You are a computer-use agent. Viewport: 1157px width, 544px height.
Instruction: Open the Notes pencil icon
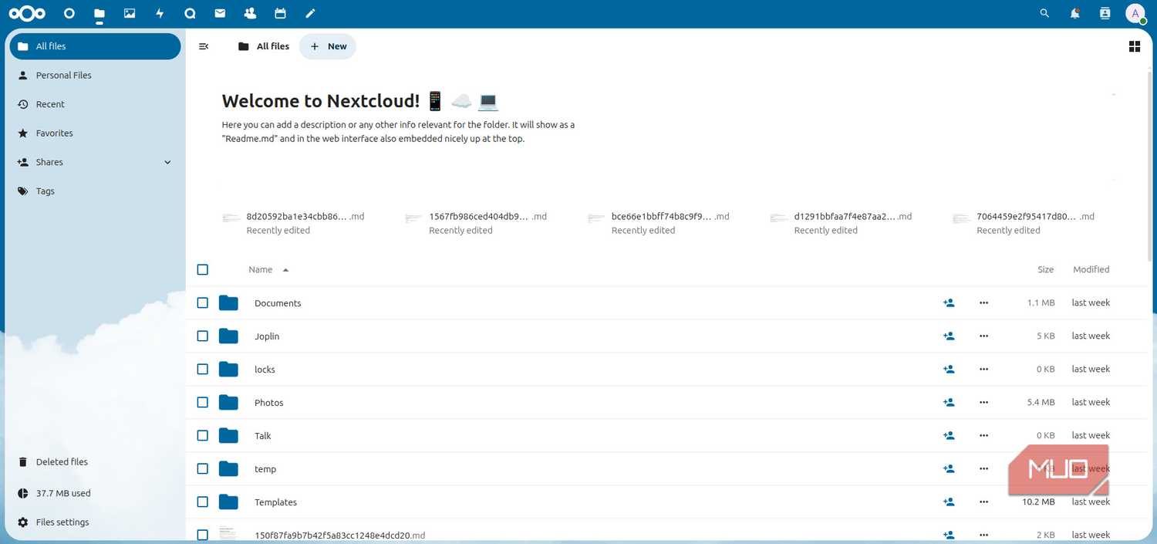[310, 13]
